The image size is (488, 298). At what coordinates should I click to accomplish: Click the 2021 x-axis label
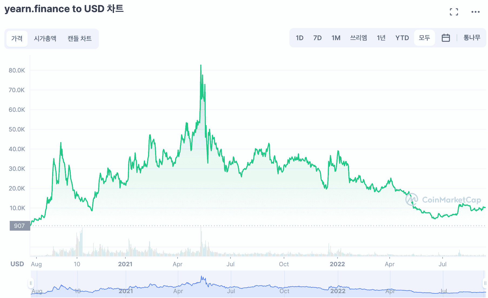pyautogui.click(x=125, y=264)
